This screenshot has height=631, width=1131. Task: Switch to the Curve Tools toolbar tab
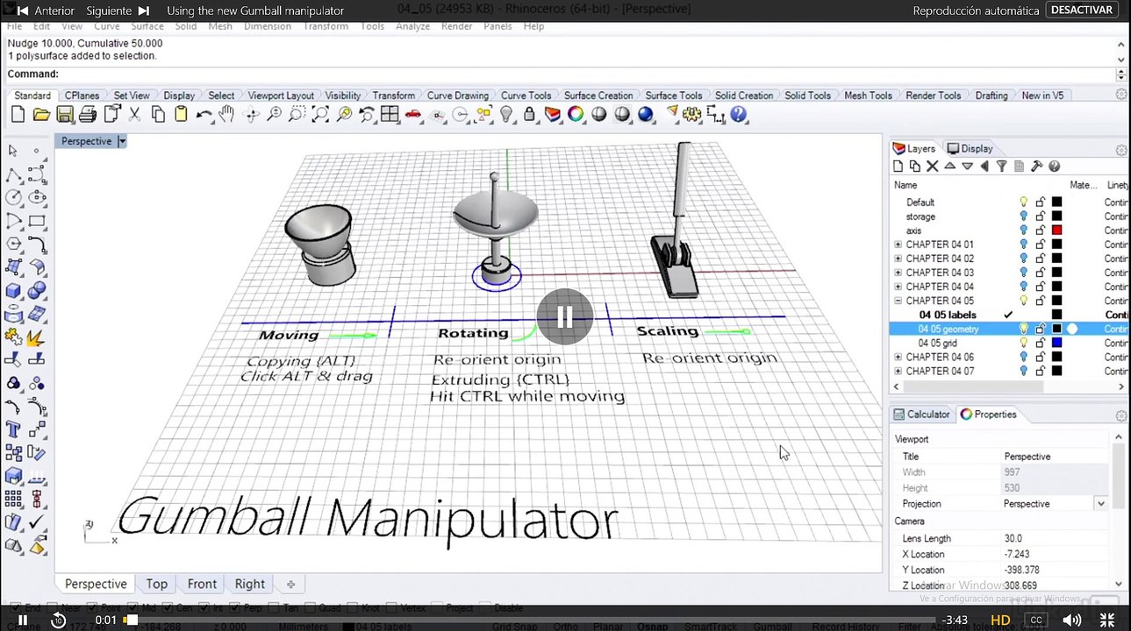[x=526, y=96]
